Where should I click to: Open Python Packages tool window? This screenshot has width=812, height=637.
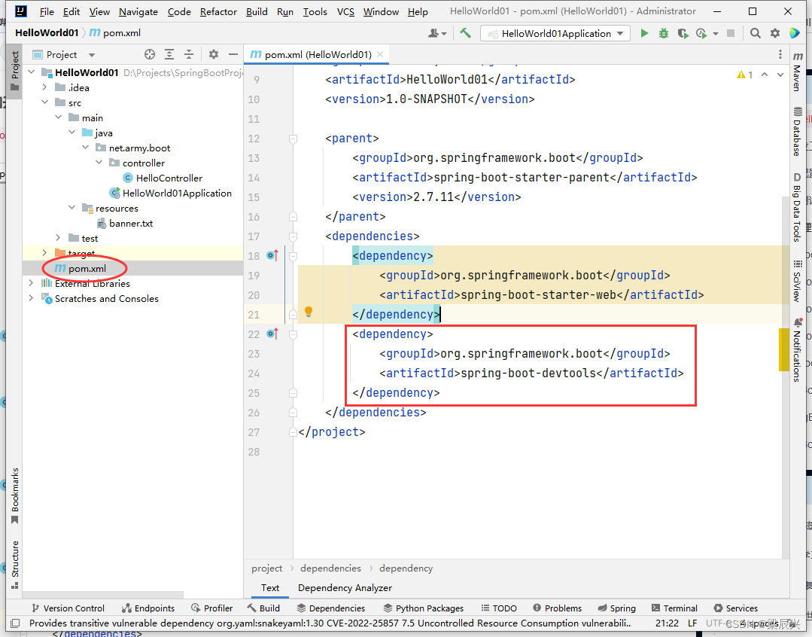pos(424,608)
